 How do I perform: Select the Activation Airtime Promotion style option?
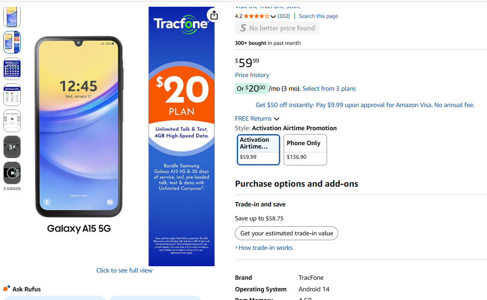click(x=258, y=150)
